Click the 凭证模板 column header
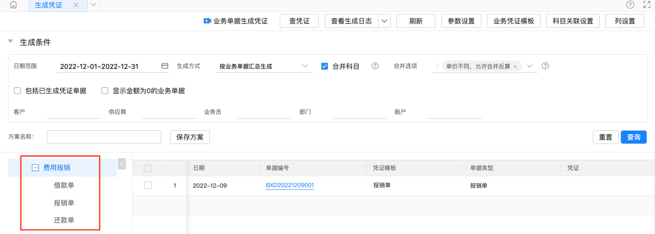The width and height of the screenshot is (655, 234). click(385, 168)
